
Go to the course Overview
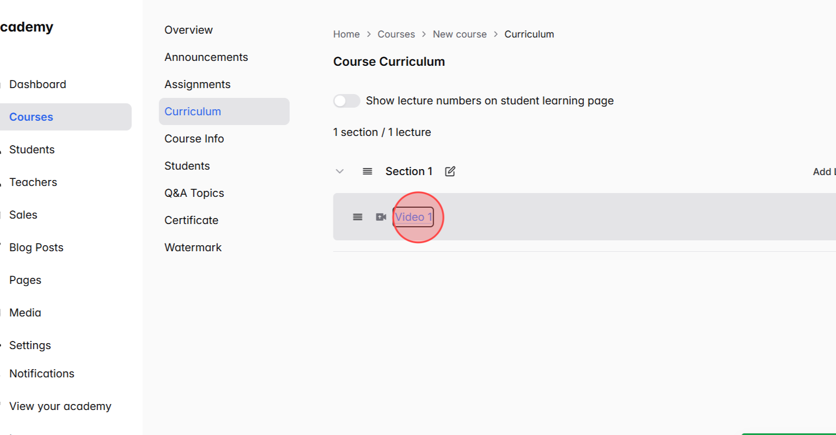188,30
